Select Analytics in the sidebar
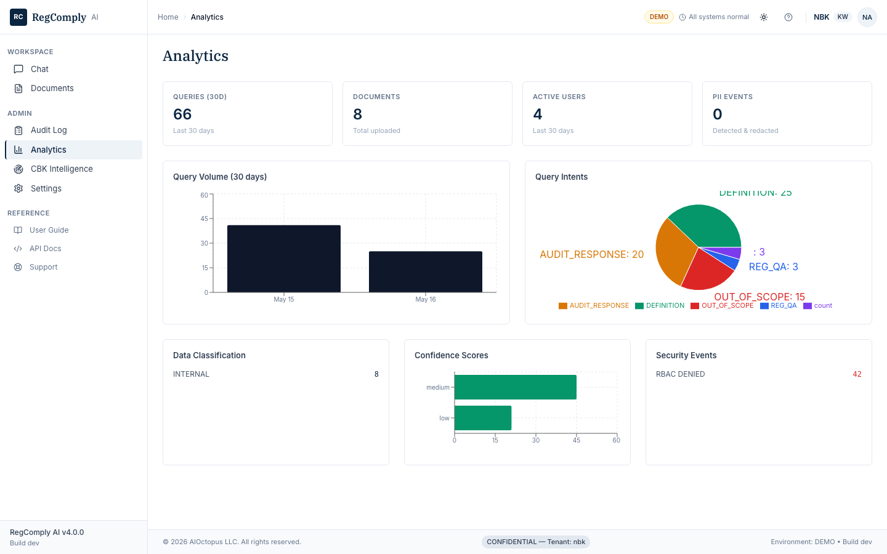The height and width of the screenshot is (554, 887). tap(73, 150)
